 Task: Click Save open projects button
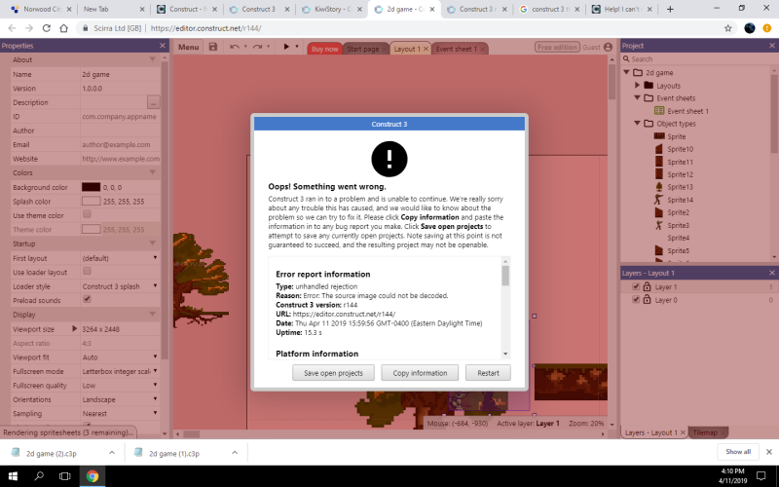[333, 373]
